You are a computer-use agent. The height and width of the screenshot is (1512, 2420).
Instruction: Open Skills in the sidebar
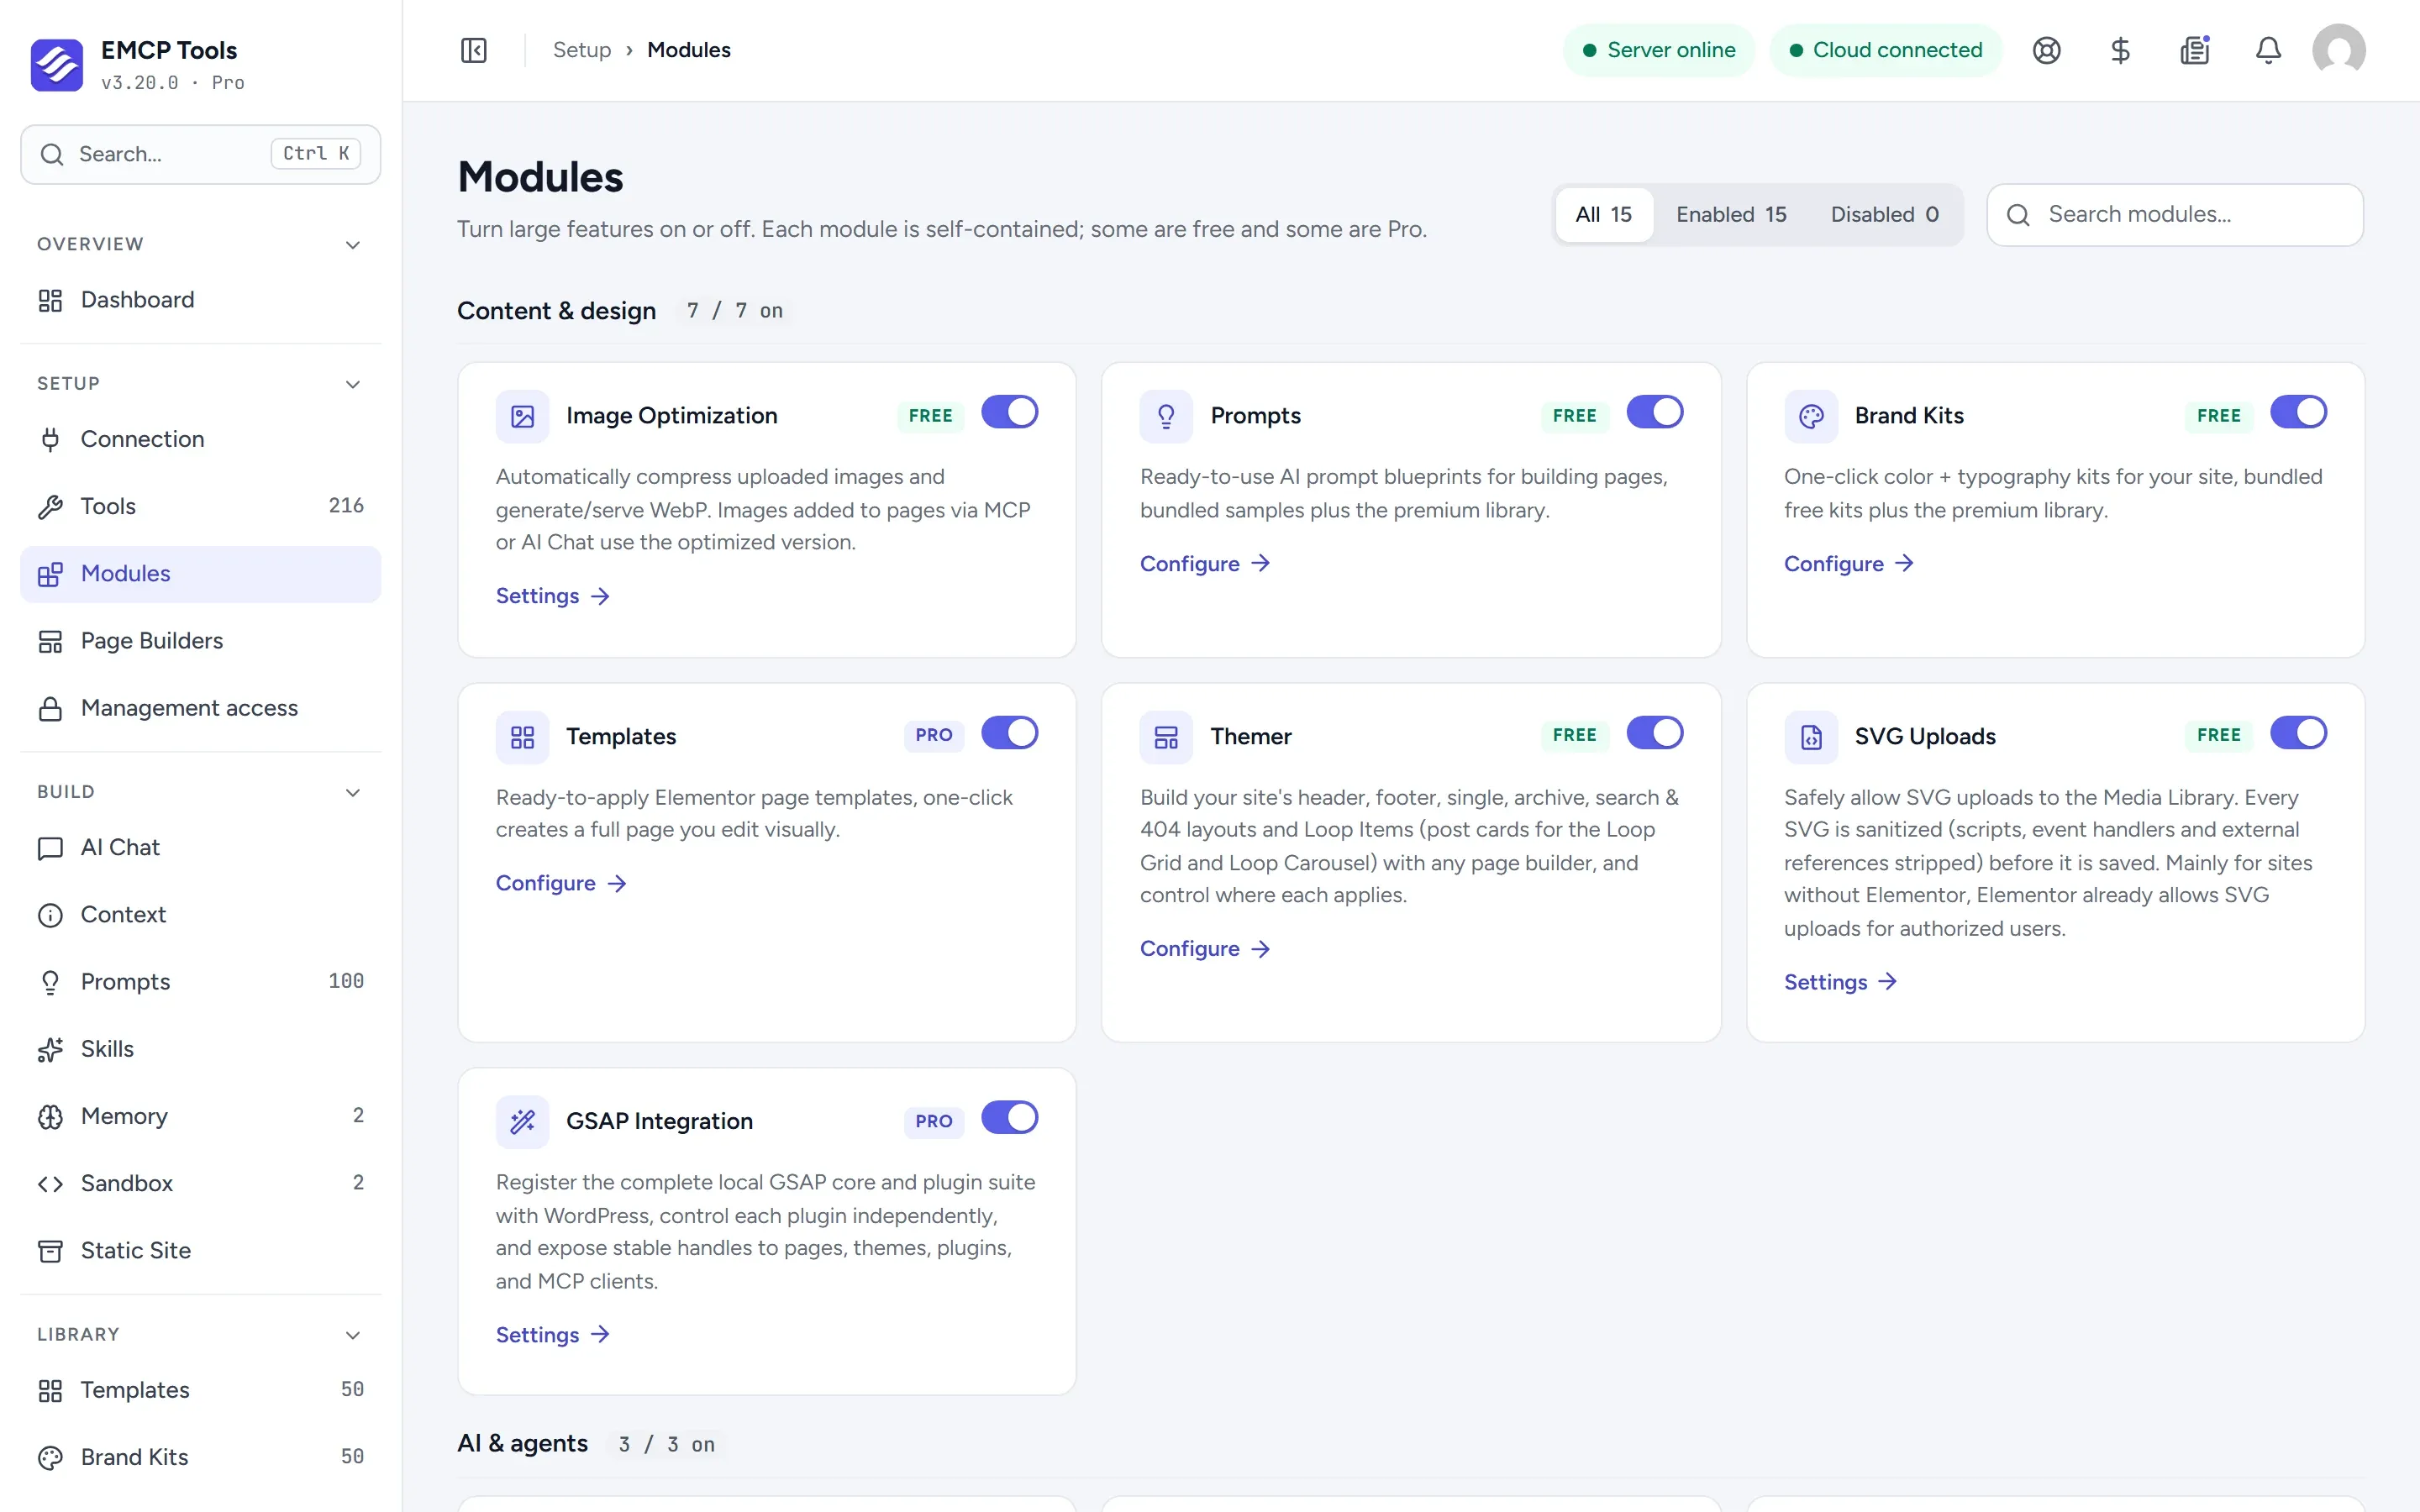(200, 1049)
